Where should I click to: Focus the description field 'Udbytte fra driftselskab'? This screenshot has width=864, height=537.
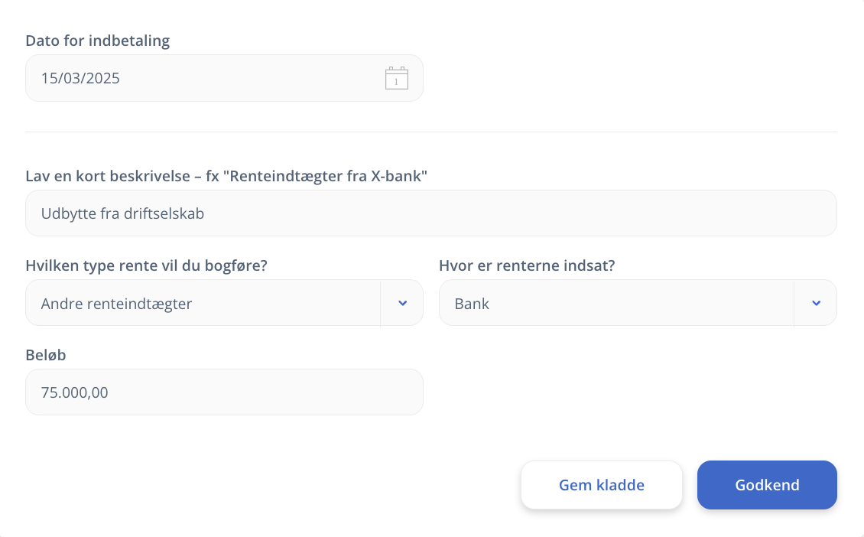(x=430, y=213)
